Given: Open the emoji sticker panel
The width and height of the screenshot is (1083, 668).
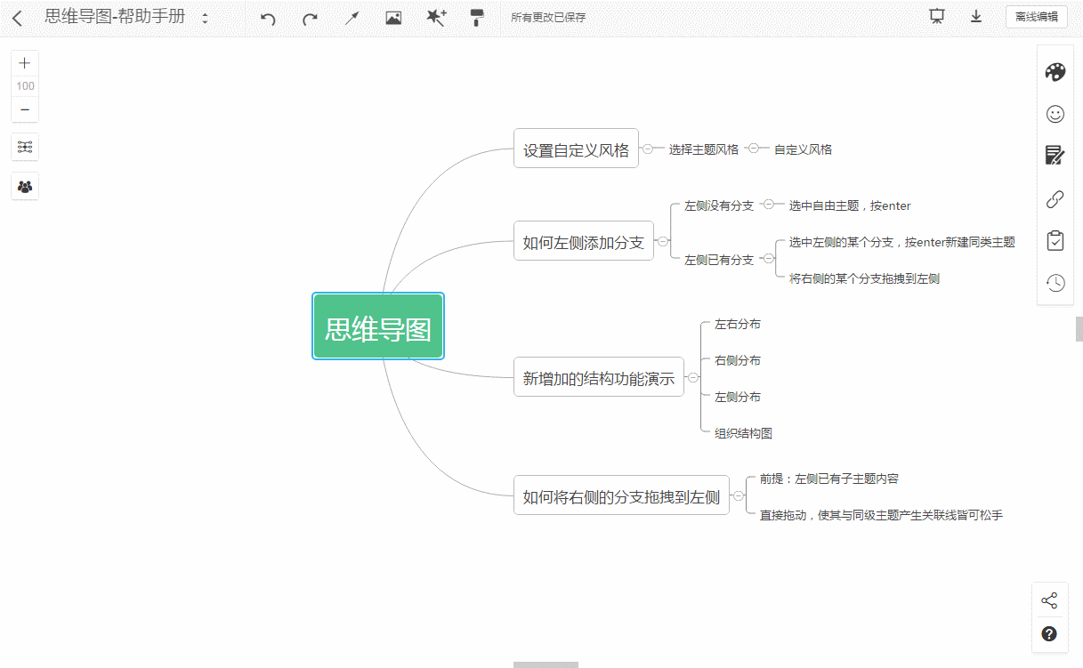Looking at the screenshot, I should (x=1055, y=114).
